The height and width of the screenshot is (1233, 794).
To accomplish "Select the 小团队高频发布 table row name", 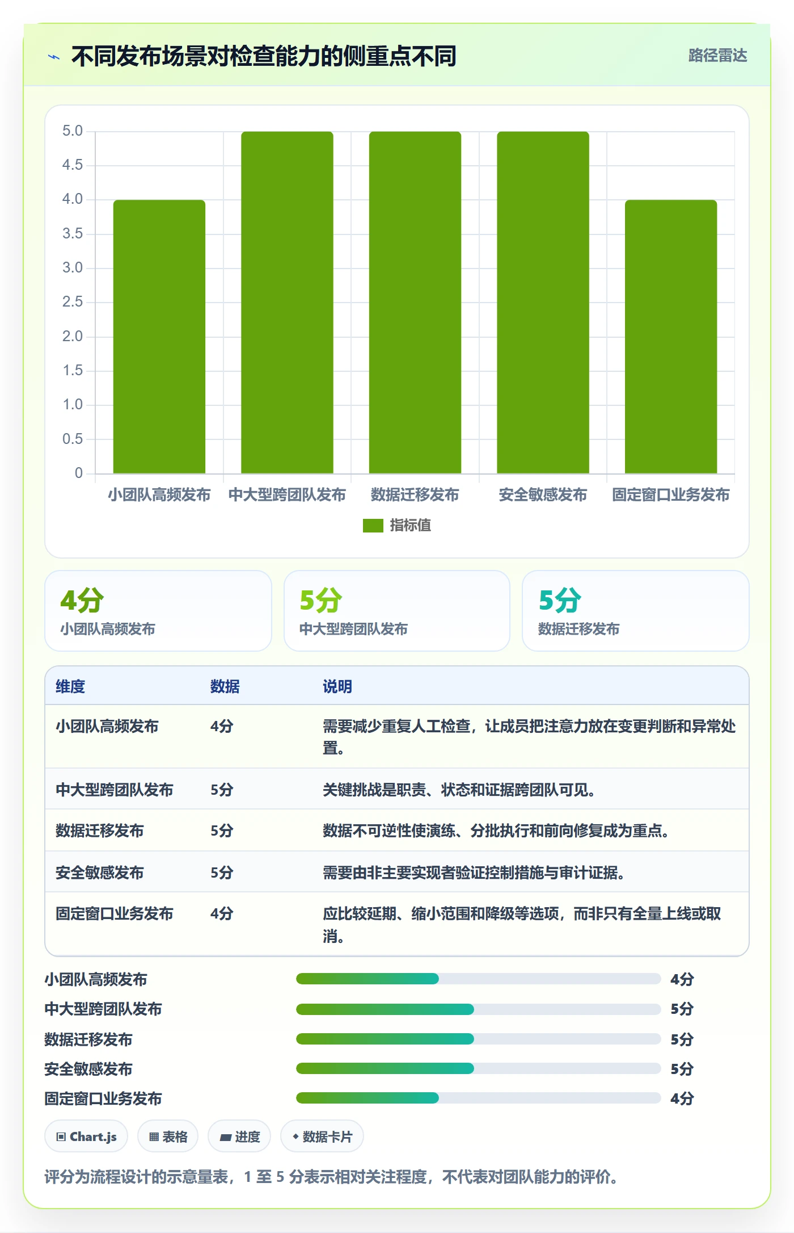I will click(x=107, y=726).
